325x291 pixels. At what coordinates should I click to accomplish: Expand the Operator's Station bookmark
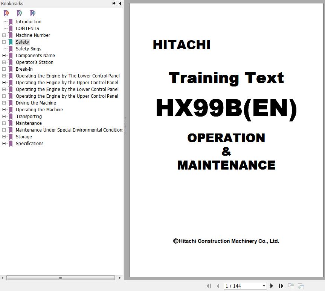click(x=4, y=62)
